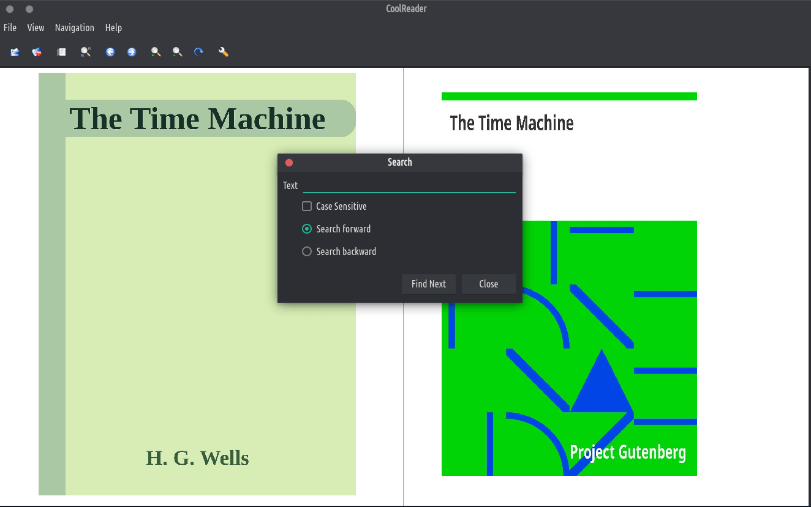Click the Close button in Search dialog
This screenshot has height=507, width=811.
click(488, 284)
